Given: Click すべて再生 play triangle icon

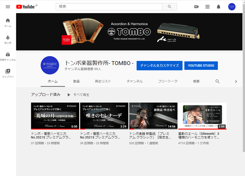Looking at the screenshot, I should (69, 95).
